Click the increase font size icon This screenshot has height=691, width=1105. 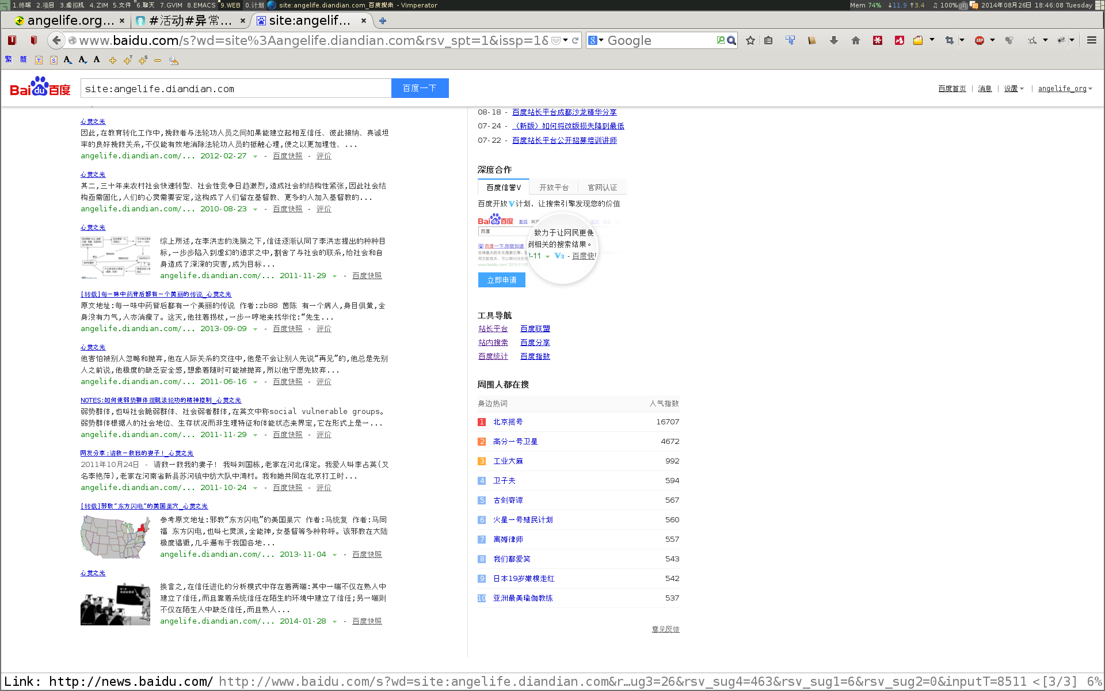point(67,59)
